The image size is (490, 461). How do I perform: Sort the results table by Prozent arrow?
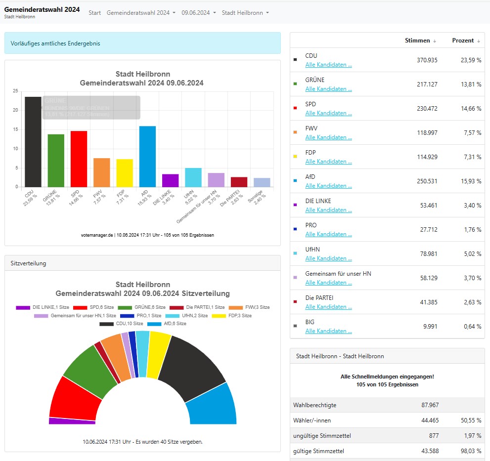(479, 41)
